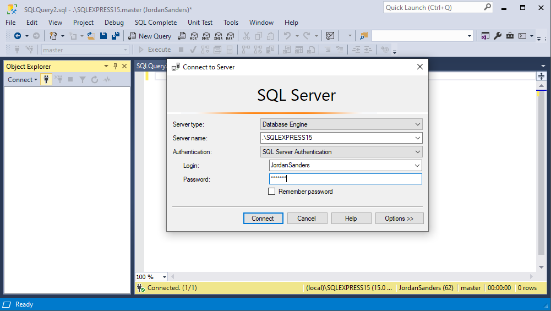Open the Connect dropdown in Object Explorer
Screen dimensions: 551x311
point(23,80)
